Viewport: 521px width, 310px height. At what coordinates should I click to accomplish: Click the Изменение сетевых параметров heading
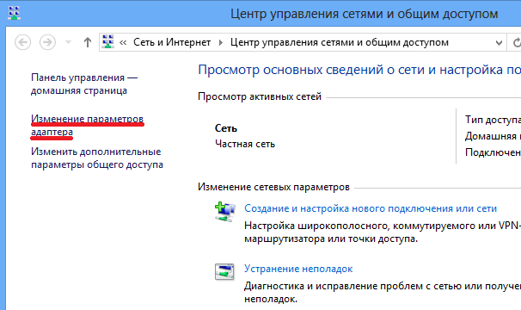coord(273,187)
